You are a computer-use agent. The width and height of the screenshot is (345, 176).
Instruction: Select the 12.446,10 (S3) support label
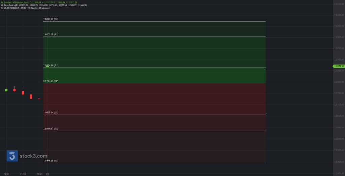point(51,161)
